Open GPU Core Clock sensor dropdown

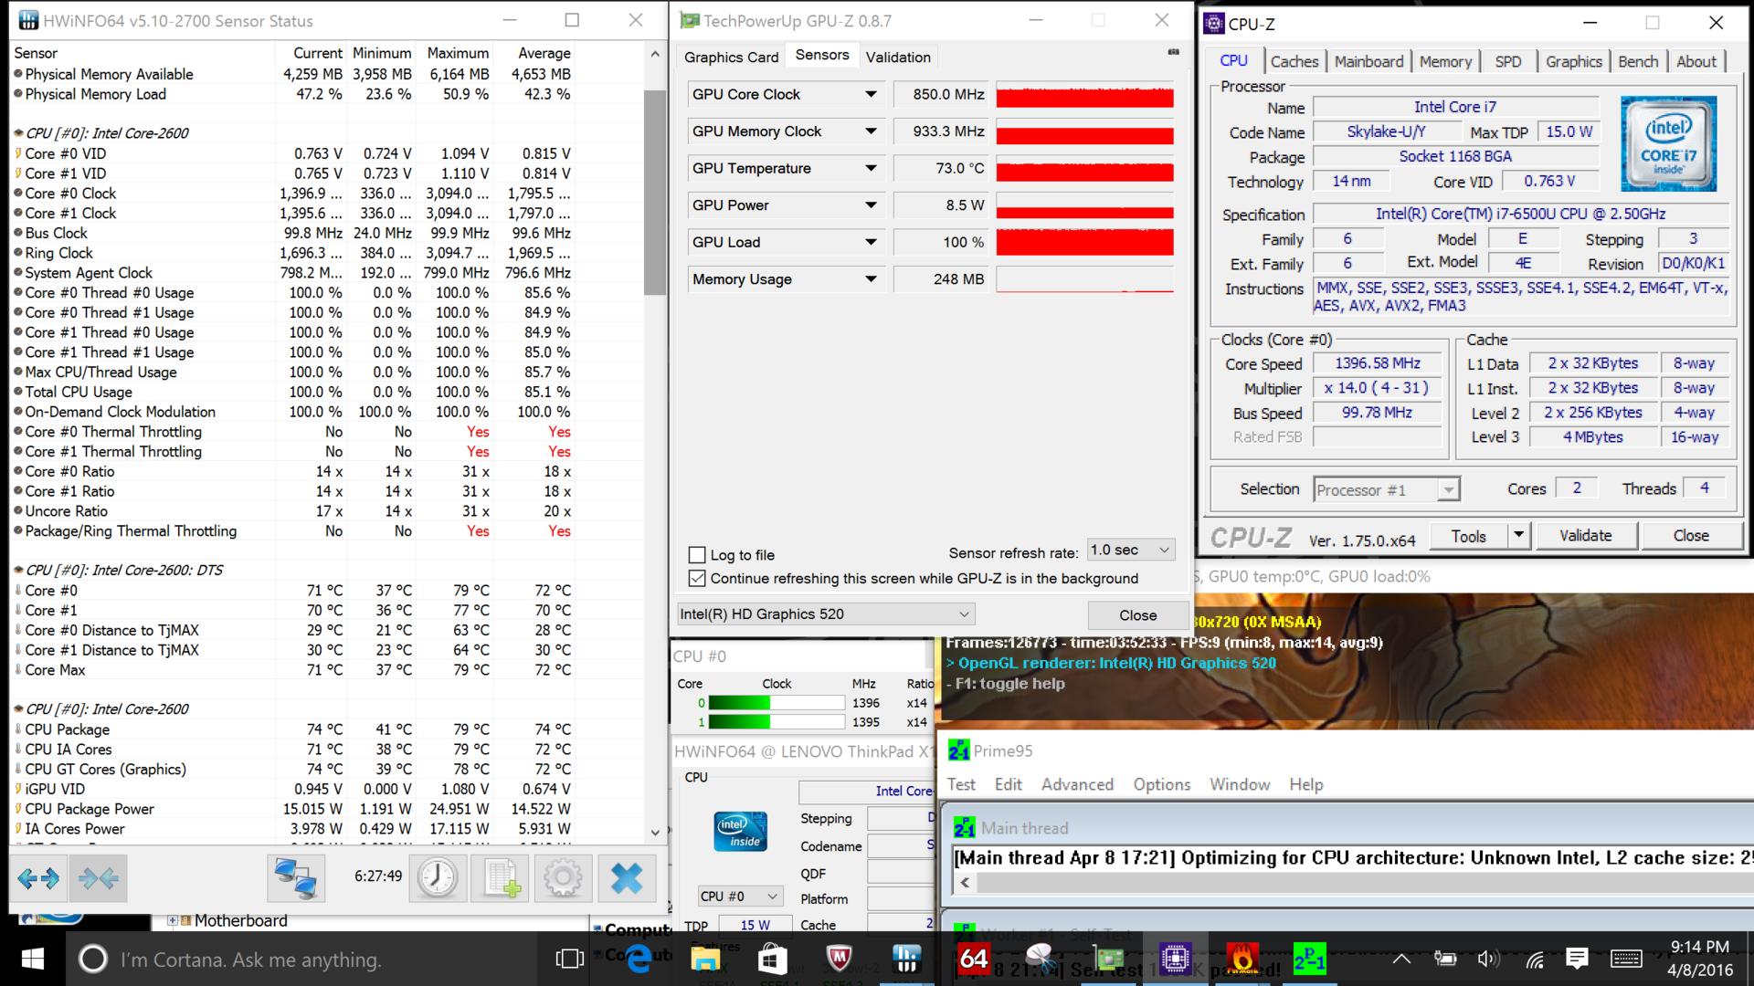click(x=871, y=94)
